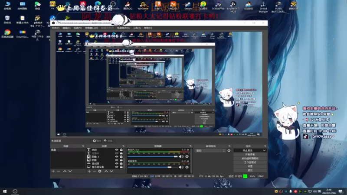
Task: Click the 桌面音频 volume slider
Action: (x=153, y=167)
